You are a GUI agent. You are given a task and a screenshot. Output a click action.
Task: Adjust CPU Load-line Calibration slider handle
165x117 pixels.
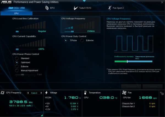pos(17,32)
